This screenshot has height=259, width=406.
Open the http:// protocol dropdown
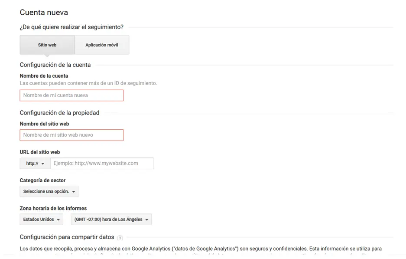coord(34,163)
